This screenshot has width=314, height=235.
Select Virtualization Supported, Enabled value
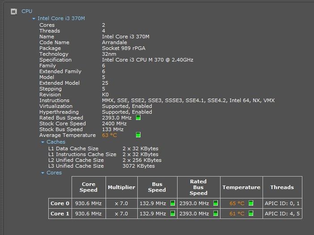[x=127, y=106]
